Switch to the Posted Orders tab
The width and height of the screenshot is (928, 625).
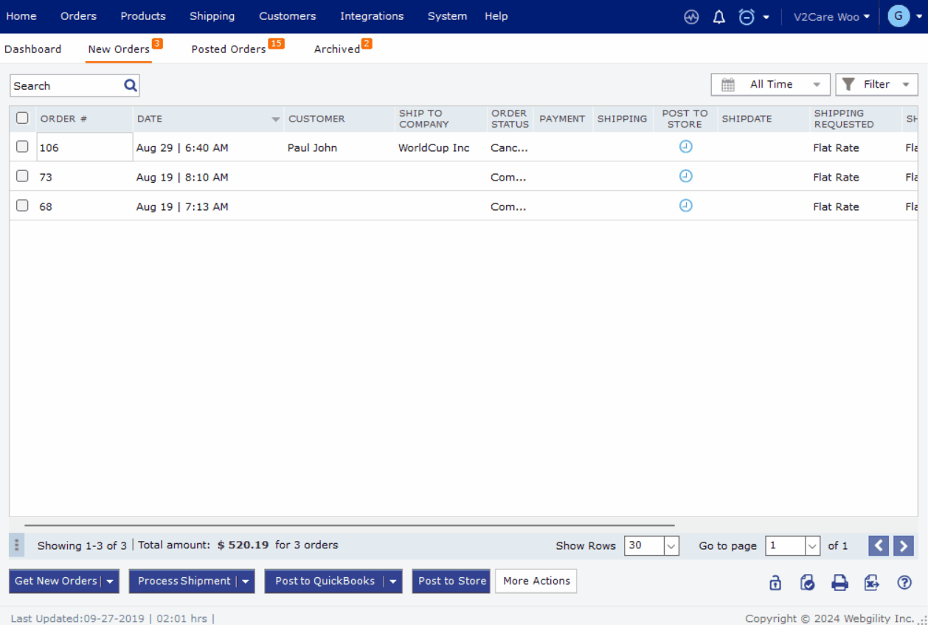(x=229, y=49)
